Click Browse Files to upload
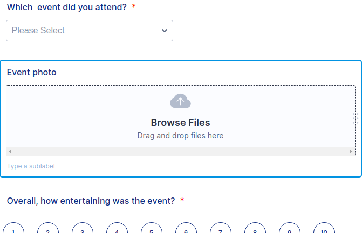The height and width of the screenshot is (233, 362). point(180,123)
